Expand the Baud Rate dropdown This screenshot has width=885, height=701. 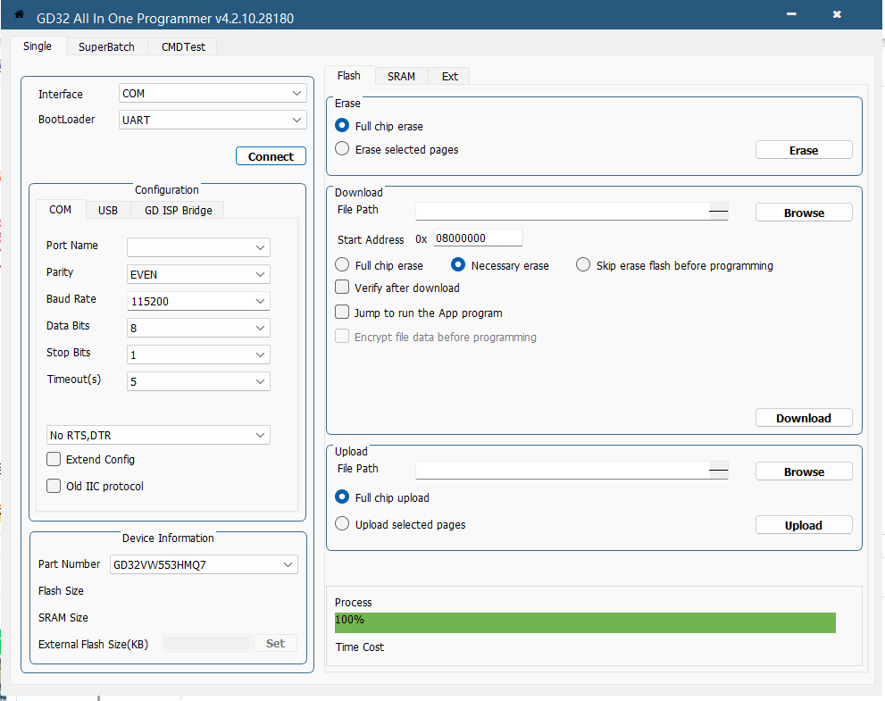(x=198, y=301)
